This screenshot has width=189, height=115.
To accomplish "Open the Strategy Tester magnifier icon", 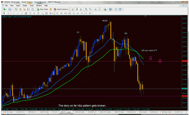I will point(33,9).
